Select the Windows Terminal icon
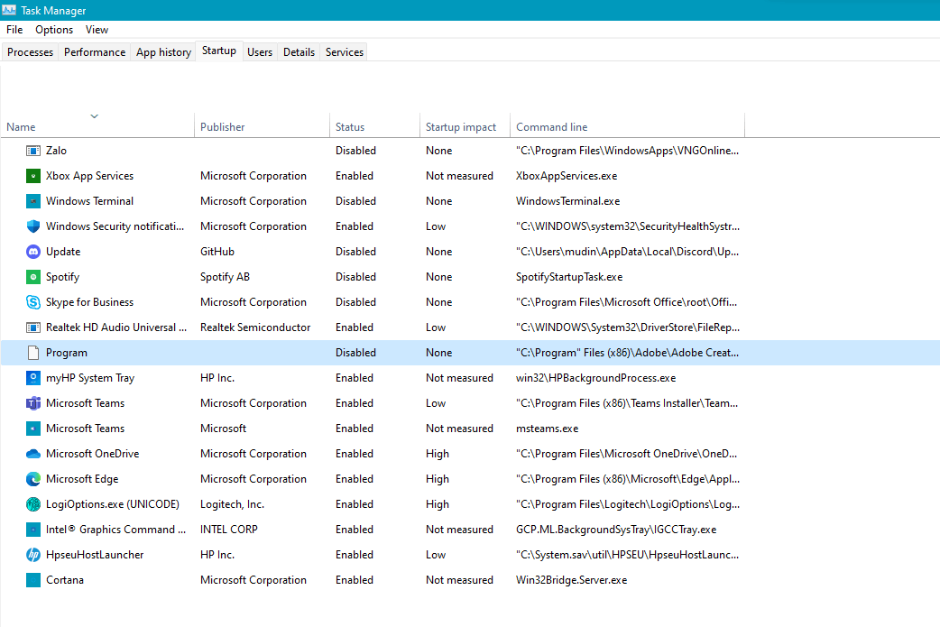 (28, 201)
